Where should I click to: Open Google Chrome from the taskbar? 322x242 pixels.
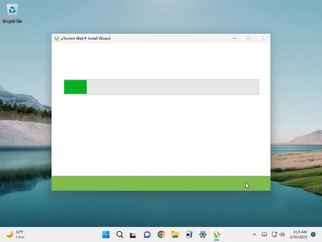click(x=161, y=234)
